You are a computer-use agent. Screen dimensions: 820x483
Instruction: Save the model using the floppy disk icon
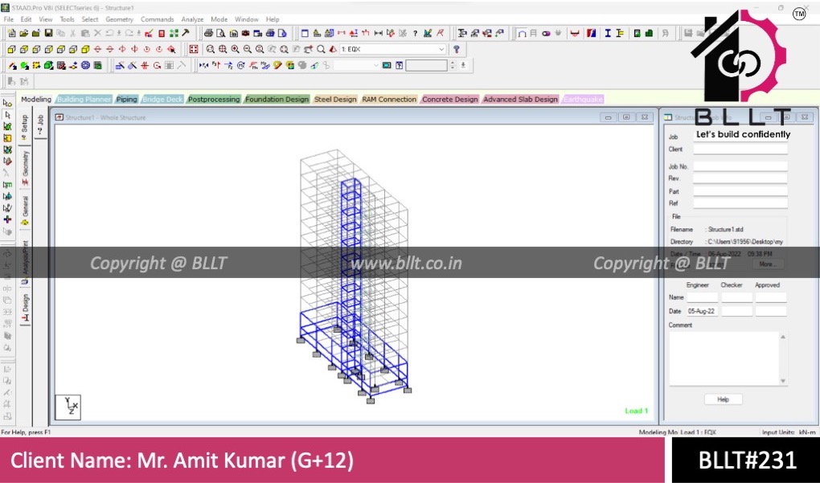[48, 33]
